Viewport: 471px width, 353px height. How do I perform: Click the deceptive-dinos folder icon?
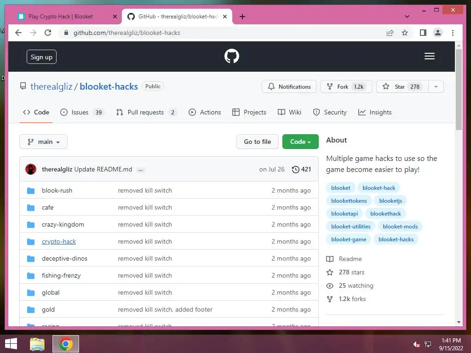[x=31, y=259]
